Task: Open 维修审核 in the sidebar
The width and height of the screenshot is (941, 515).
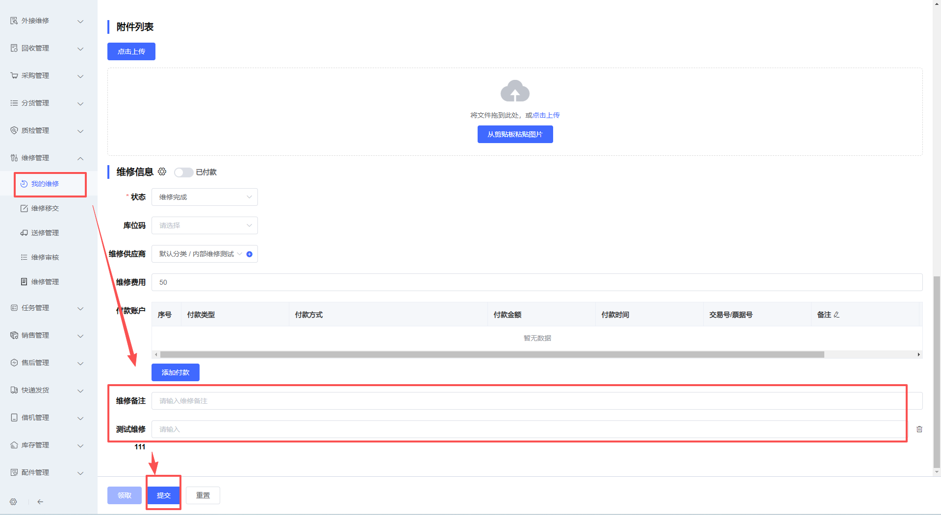Action: [45, 257]
